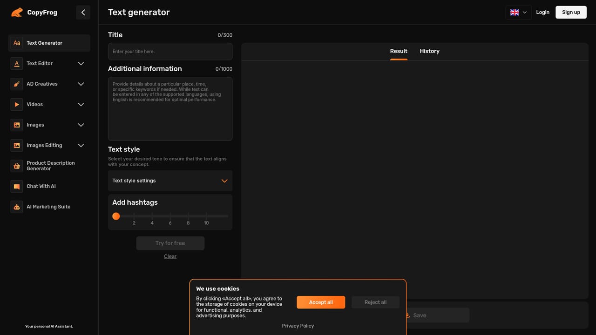Click the Images picture icon
The height and width of the screenshot is (335, 596).
click(x=17, y=125)
